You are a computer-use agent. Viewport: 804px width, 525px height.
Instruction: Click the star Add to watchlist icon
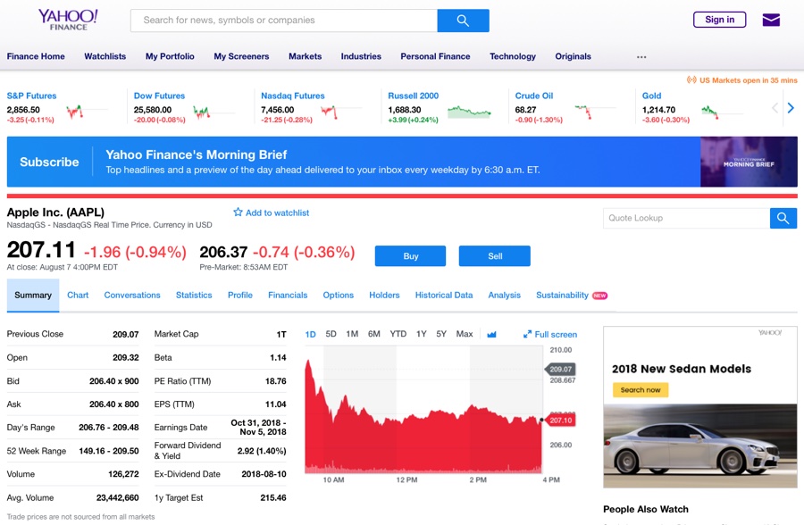[239, 212]
